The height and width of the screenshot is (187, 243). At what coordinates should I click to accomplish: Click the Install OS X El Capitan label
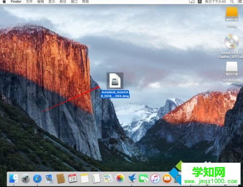pos(230,55)
